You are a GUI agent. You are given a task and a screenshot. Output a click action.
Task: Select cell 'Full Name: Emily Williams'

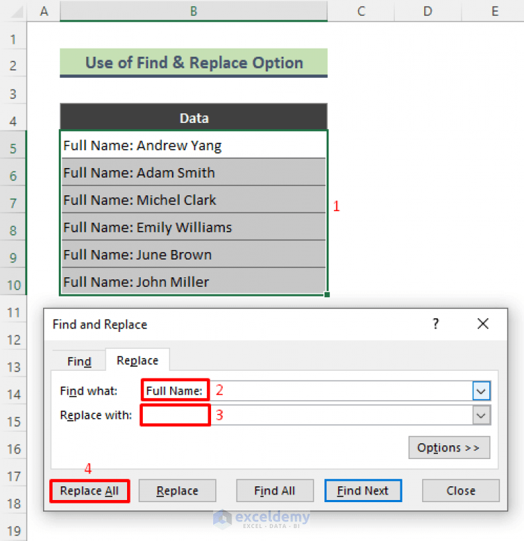click(x=193, y=227)
